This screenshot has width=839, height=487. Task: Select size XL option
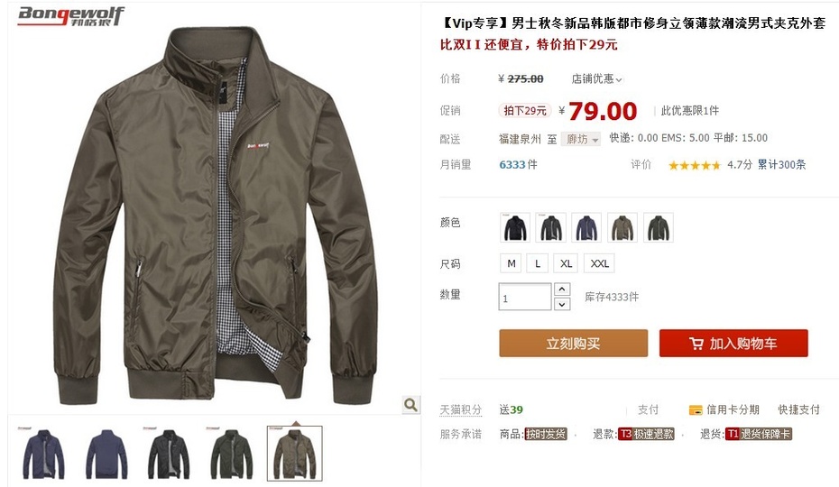click(567, 263)
